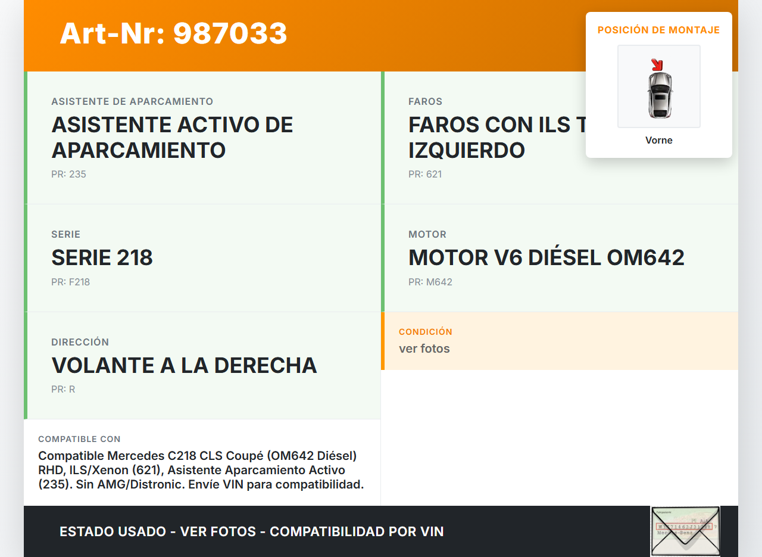Image resolution: width=762 pixels, height=557 pixels.
Task: Click 'ver fotos' under Condición
Action: pos(424,348)
